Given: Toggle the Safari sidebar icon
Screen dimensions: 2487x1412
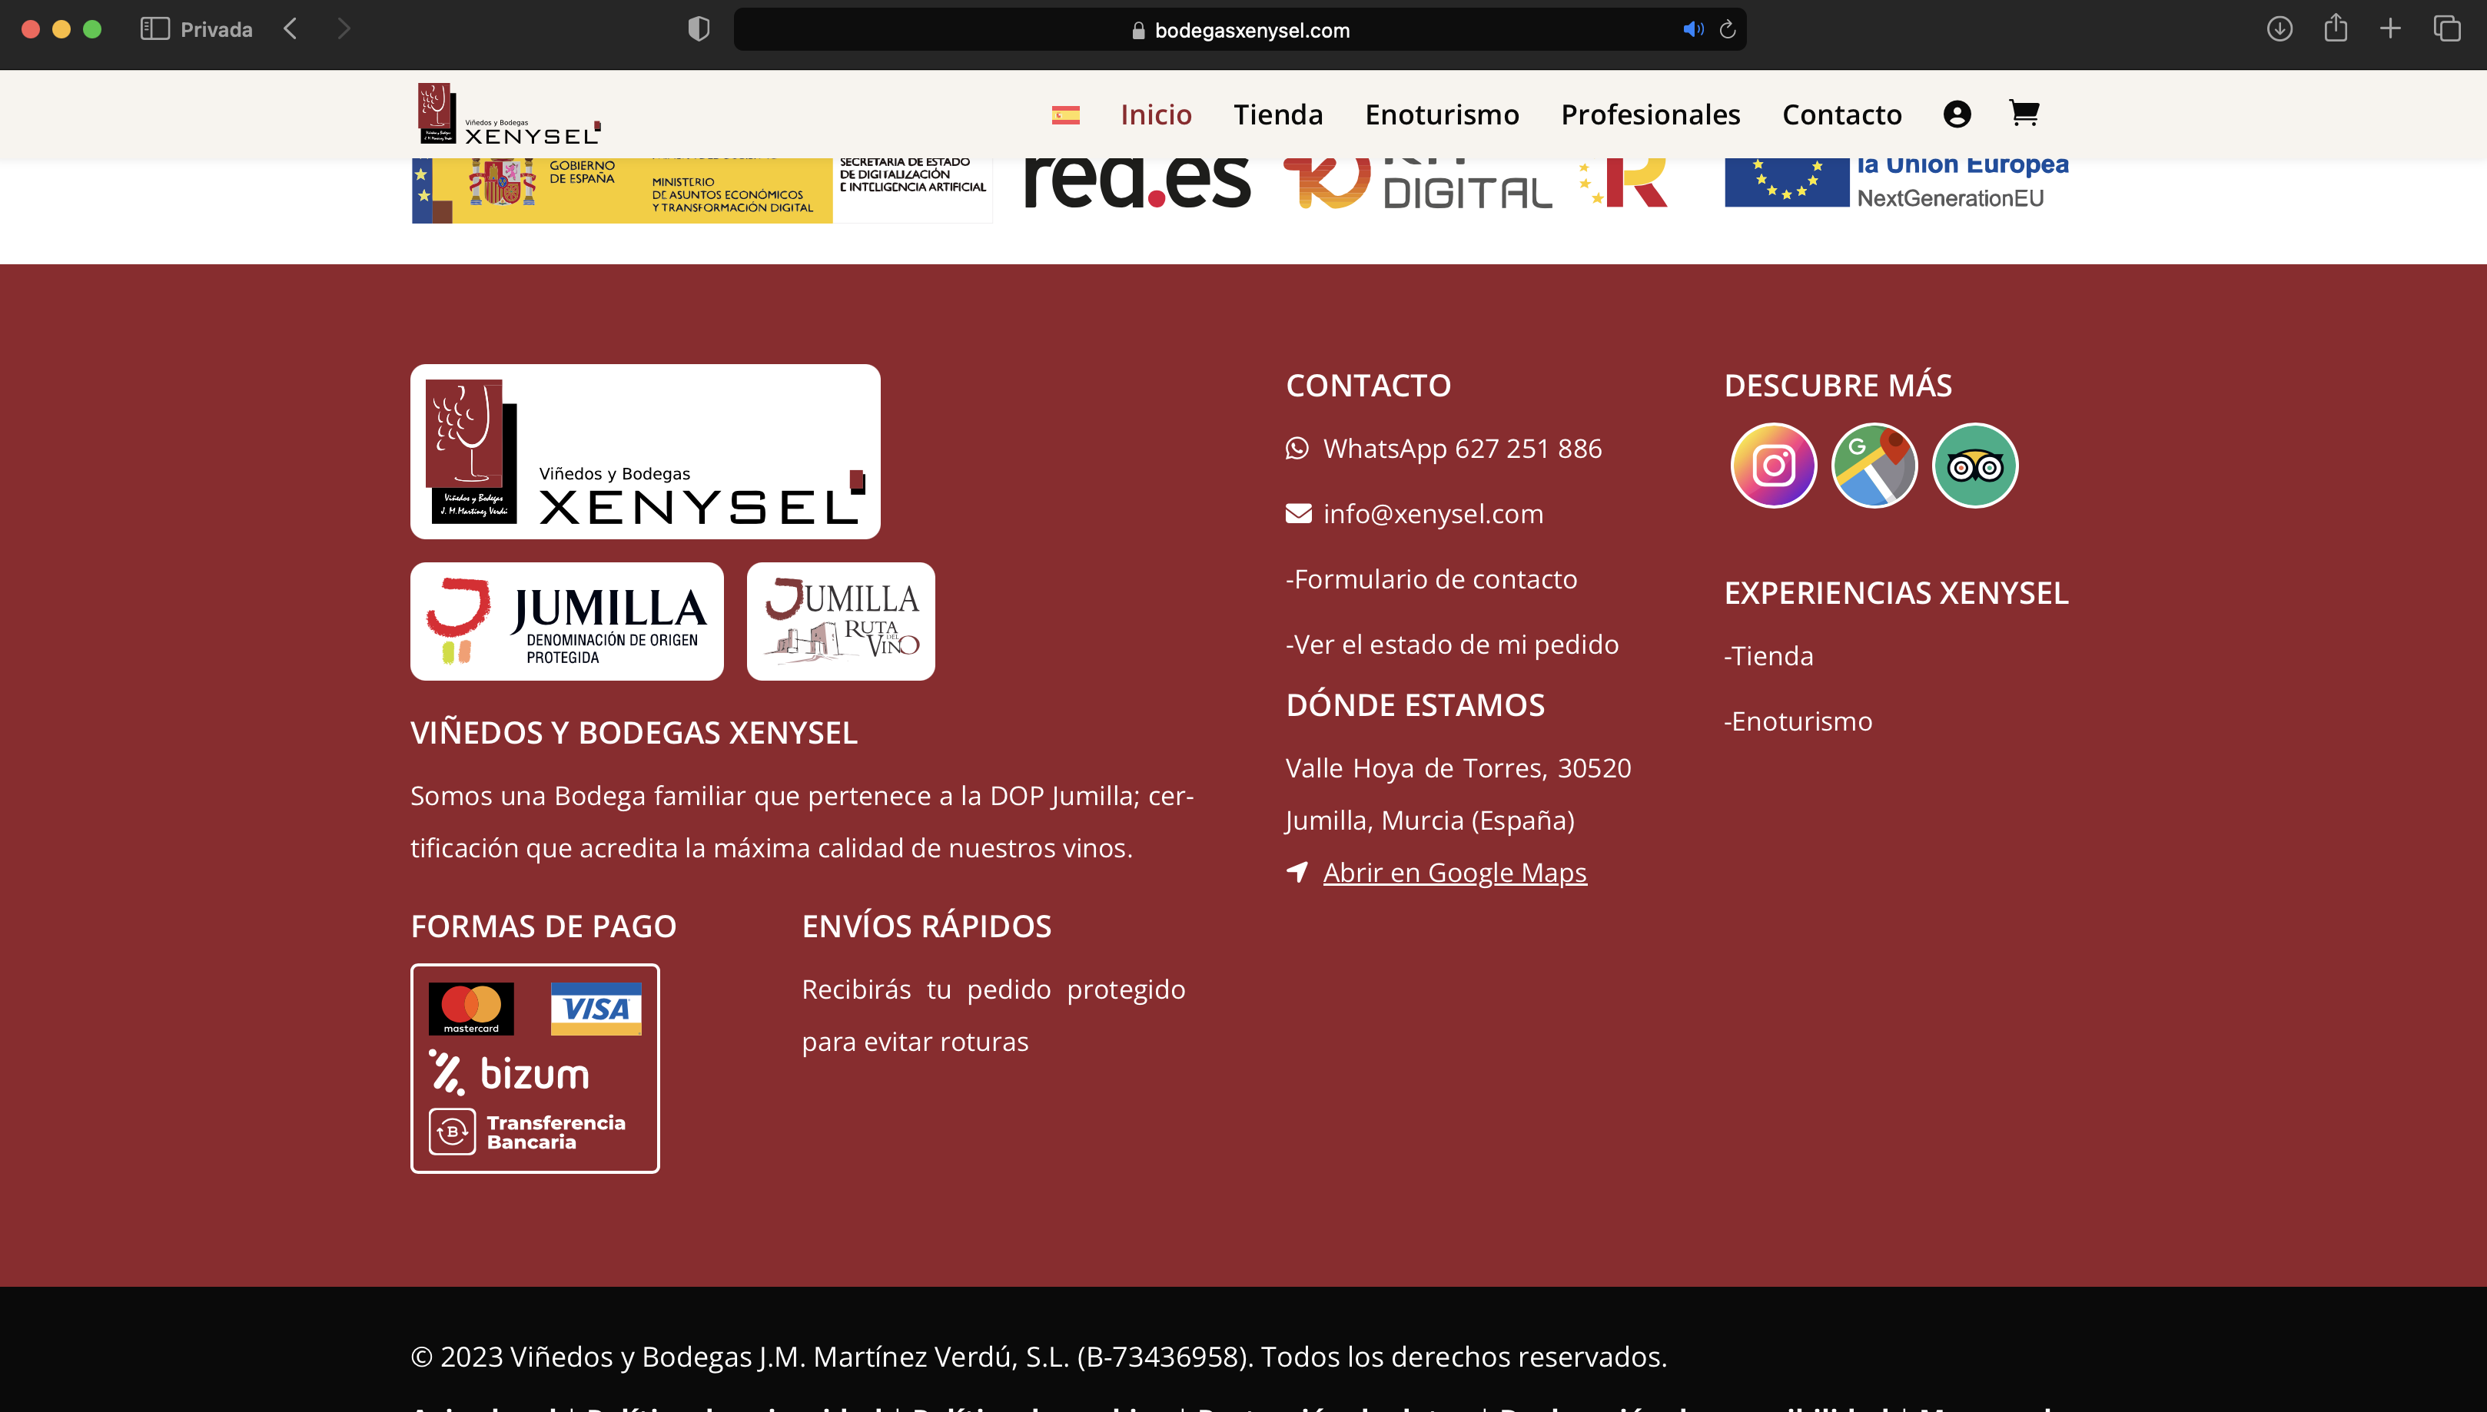Looking at the screenshot, I should tap(155, 29).
